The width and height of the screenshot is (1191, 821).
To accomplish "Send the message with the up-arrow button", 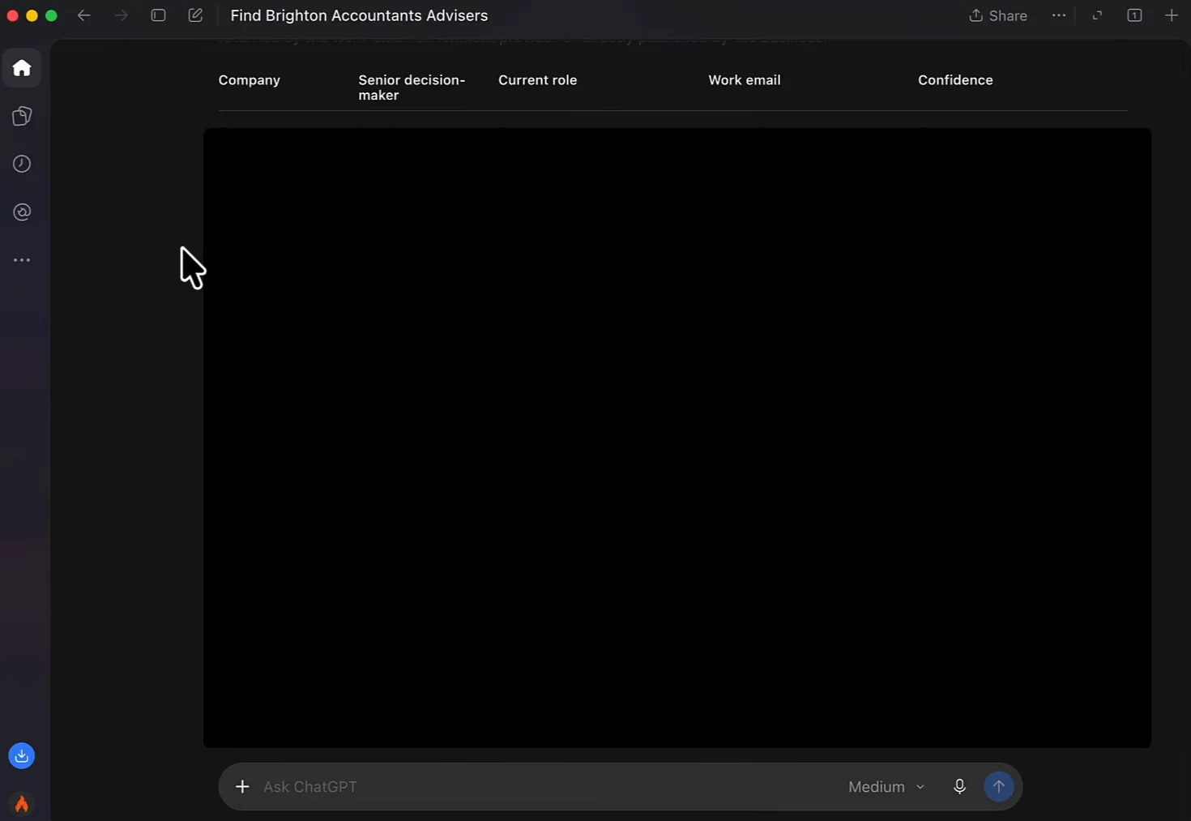I will [x=999, y=787].
